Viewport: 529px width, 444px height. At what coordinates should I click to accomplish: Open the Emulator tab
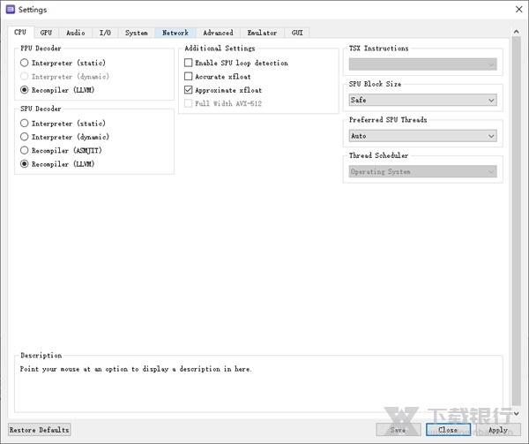[262, 33]
